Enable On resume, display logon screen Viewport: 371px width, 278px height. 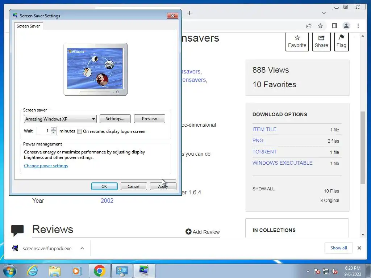tap(79, 131)
